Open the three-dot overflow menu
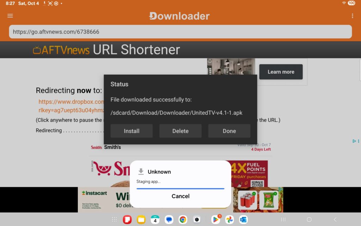 (352, 16)
